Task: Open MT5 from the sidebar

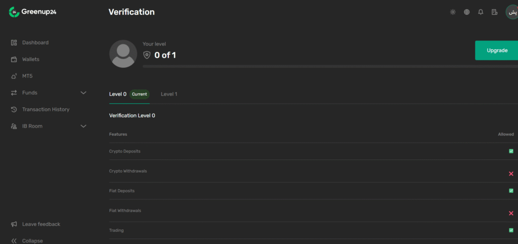Action: pyautogui.click(x=27, y=76)
